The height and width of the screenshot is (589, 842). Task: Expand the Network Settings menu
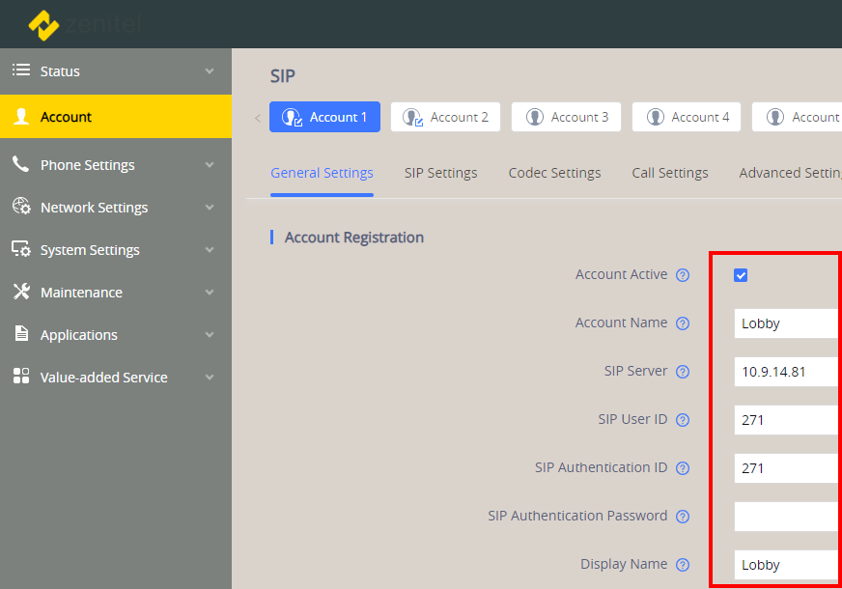point(115,208)
